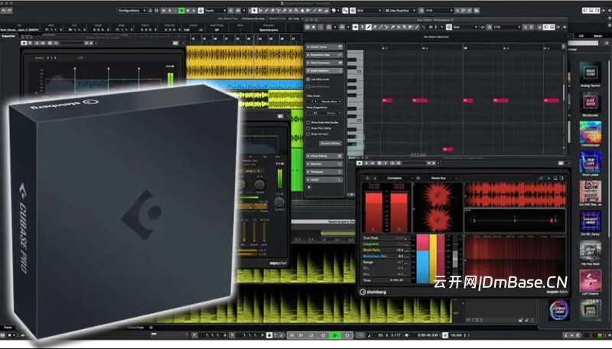Toggle the metronome click icon beside the tempo
Viewport: 612px width, 349px height.
(445, 335)
